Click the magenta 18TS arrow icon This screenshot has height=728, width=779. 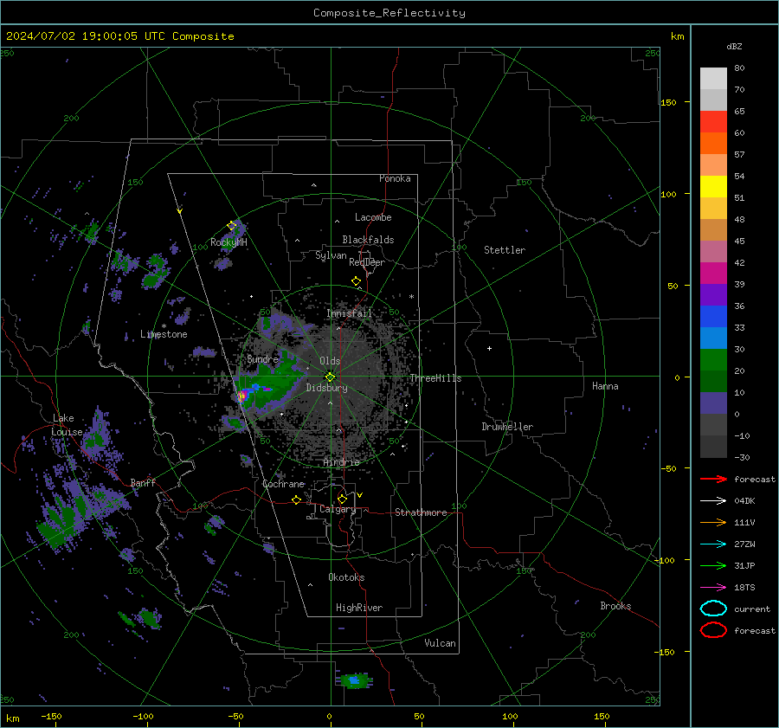[713, 588]
